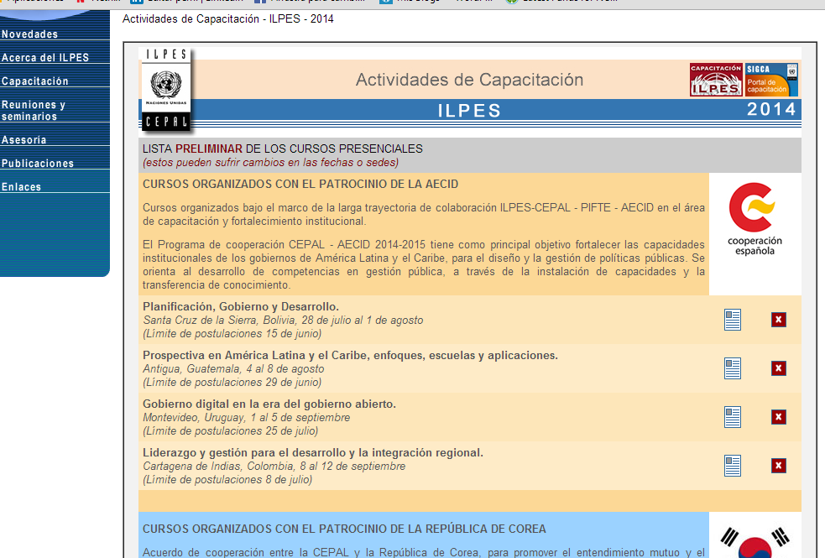Click the Capacitación ILPES logo in header
825x558 pixels.
(x=715, y=80)
